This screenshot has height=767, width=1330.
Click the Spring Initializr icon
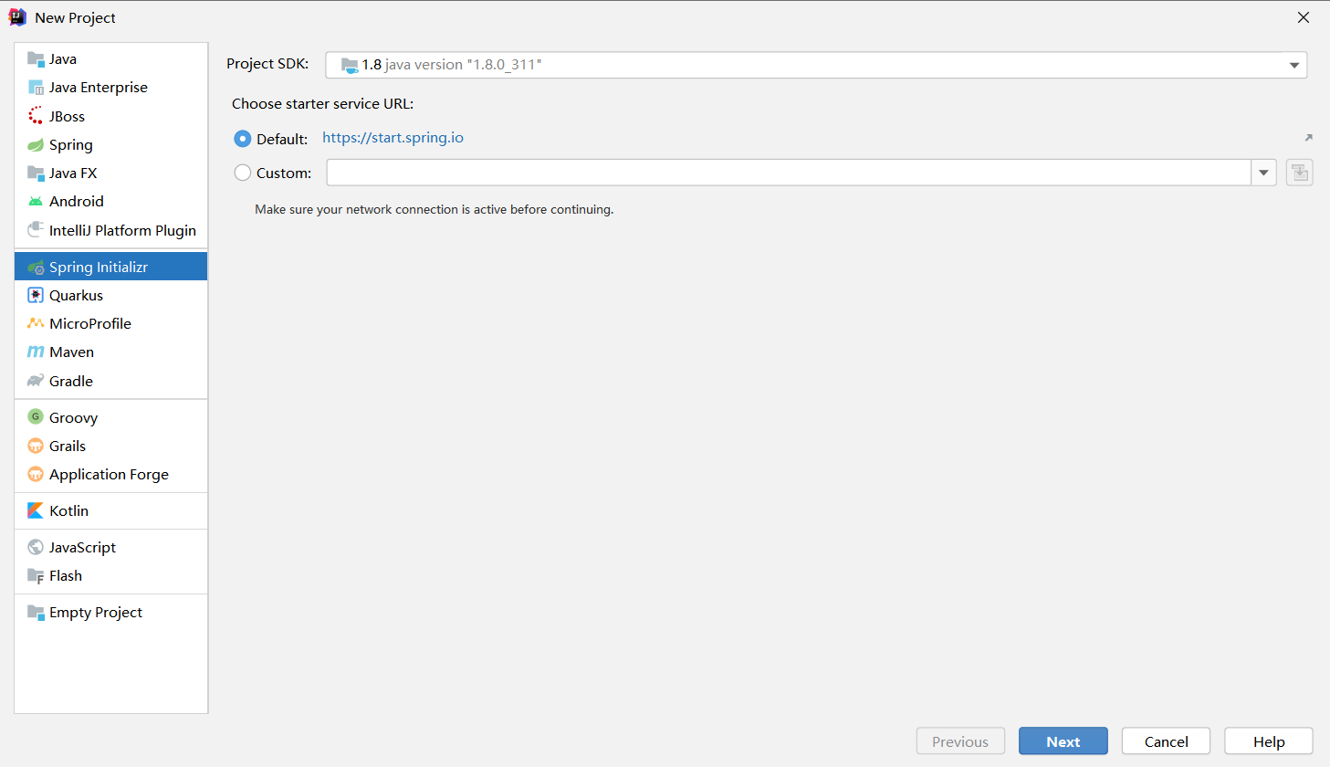36,268
